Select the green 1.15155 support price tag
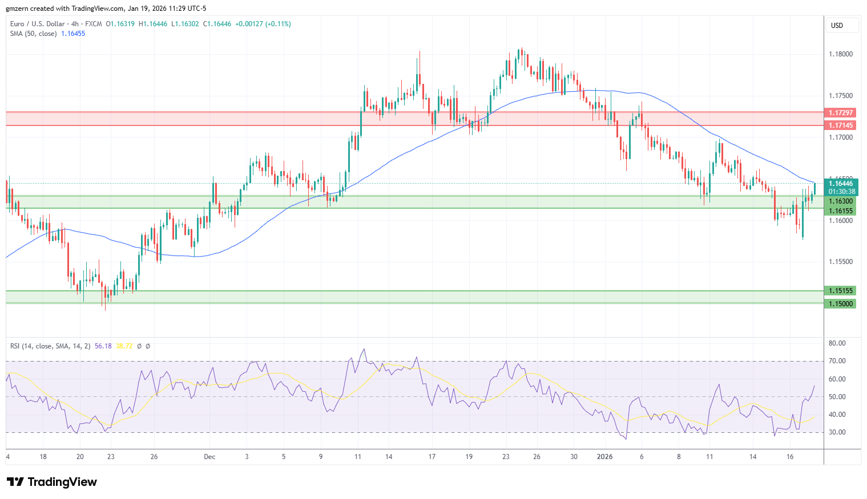The width and height of the screenshot is (867, 499). pos(841,291)
